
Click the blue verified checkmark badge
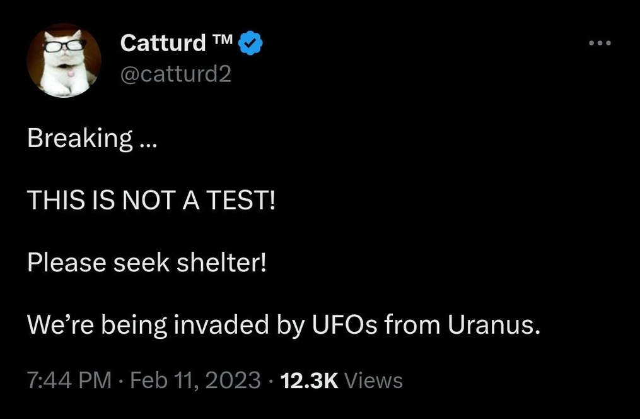tap(250, 43)
